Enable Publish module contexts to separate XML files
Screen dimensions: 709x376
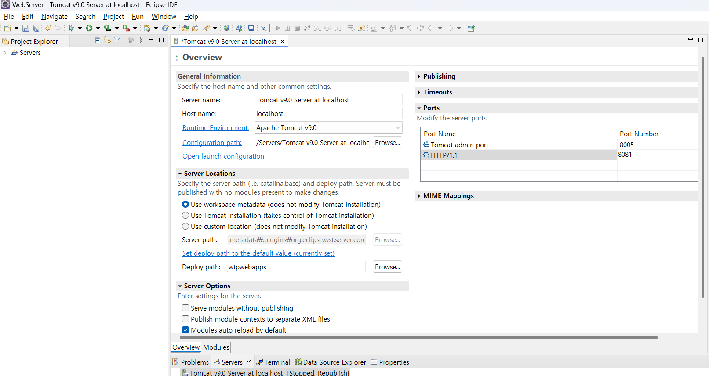(185, 319)
